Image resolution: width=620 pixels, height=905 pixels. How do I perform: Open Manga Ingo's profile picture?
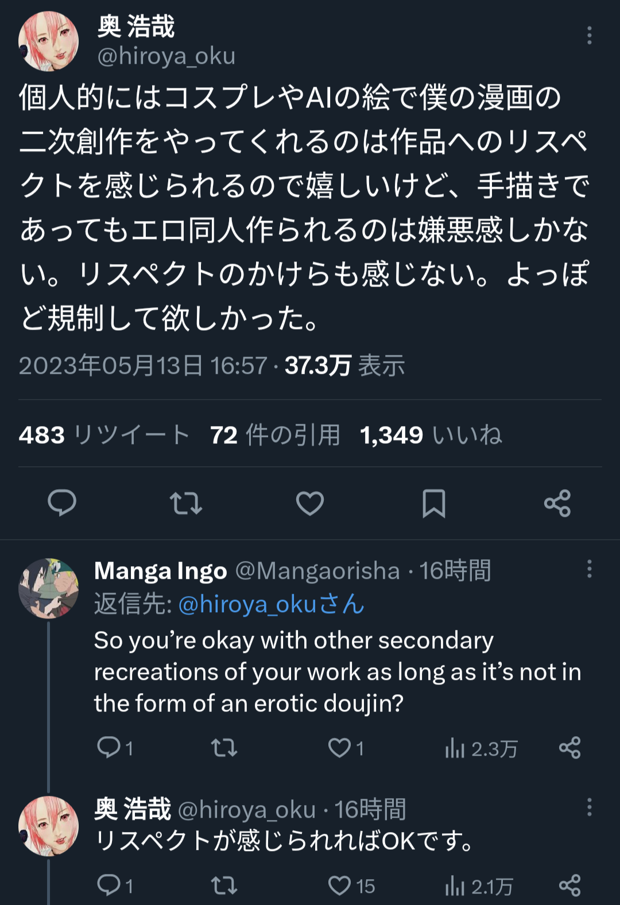[x=49, y=588]
